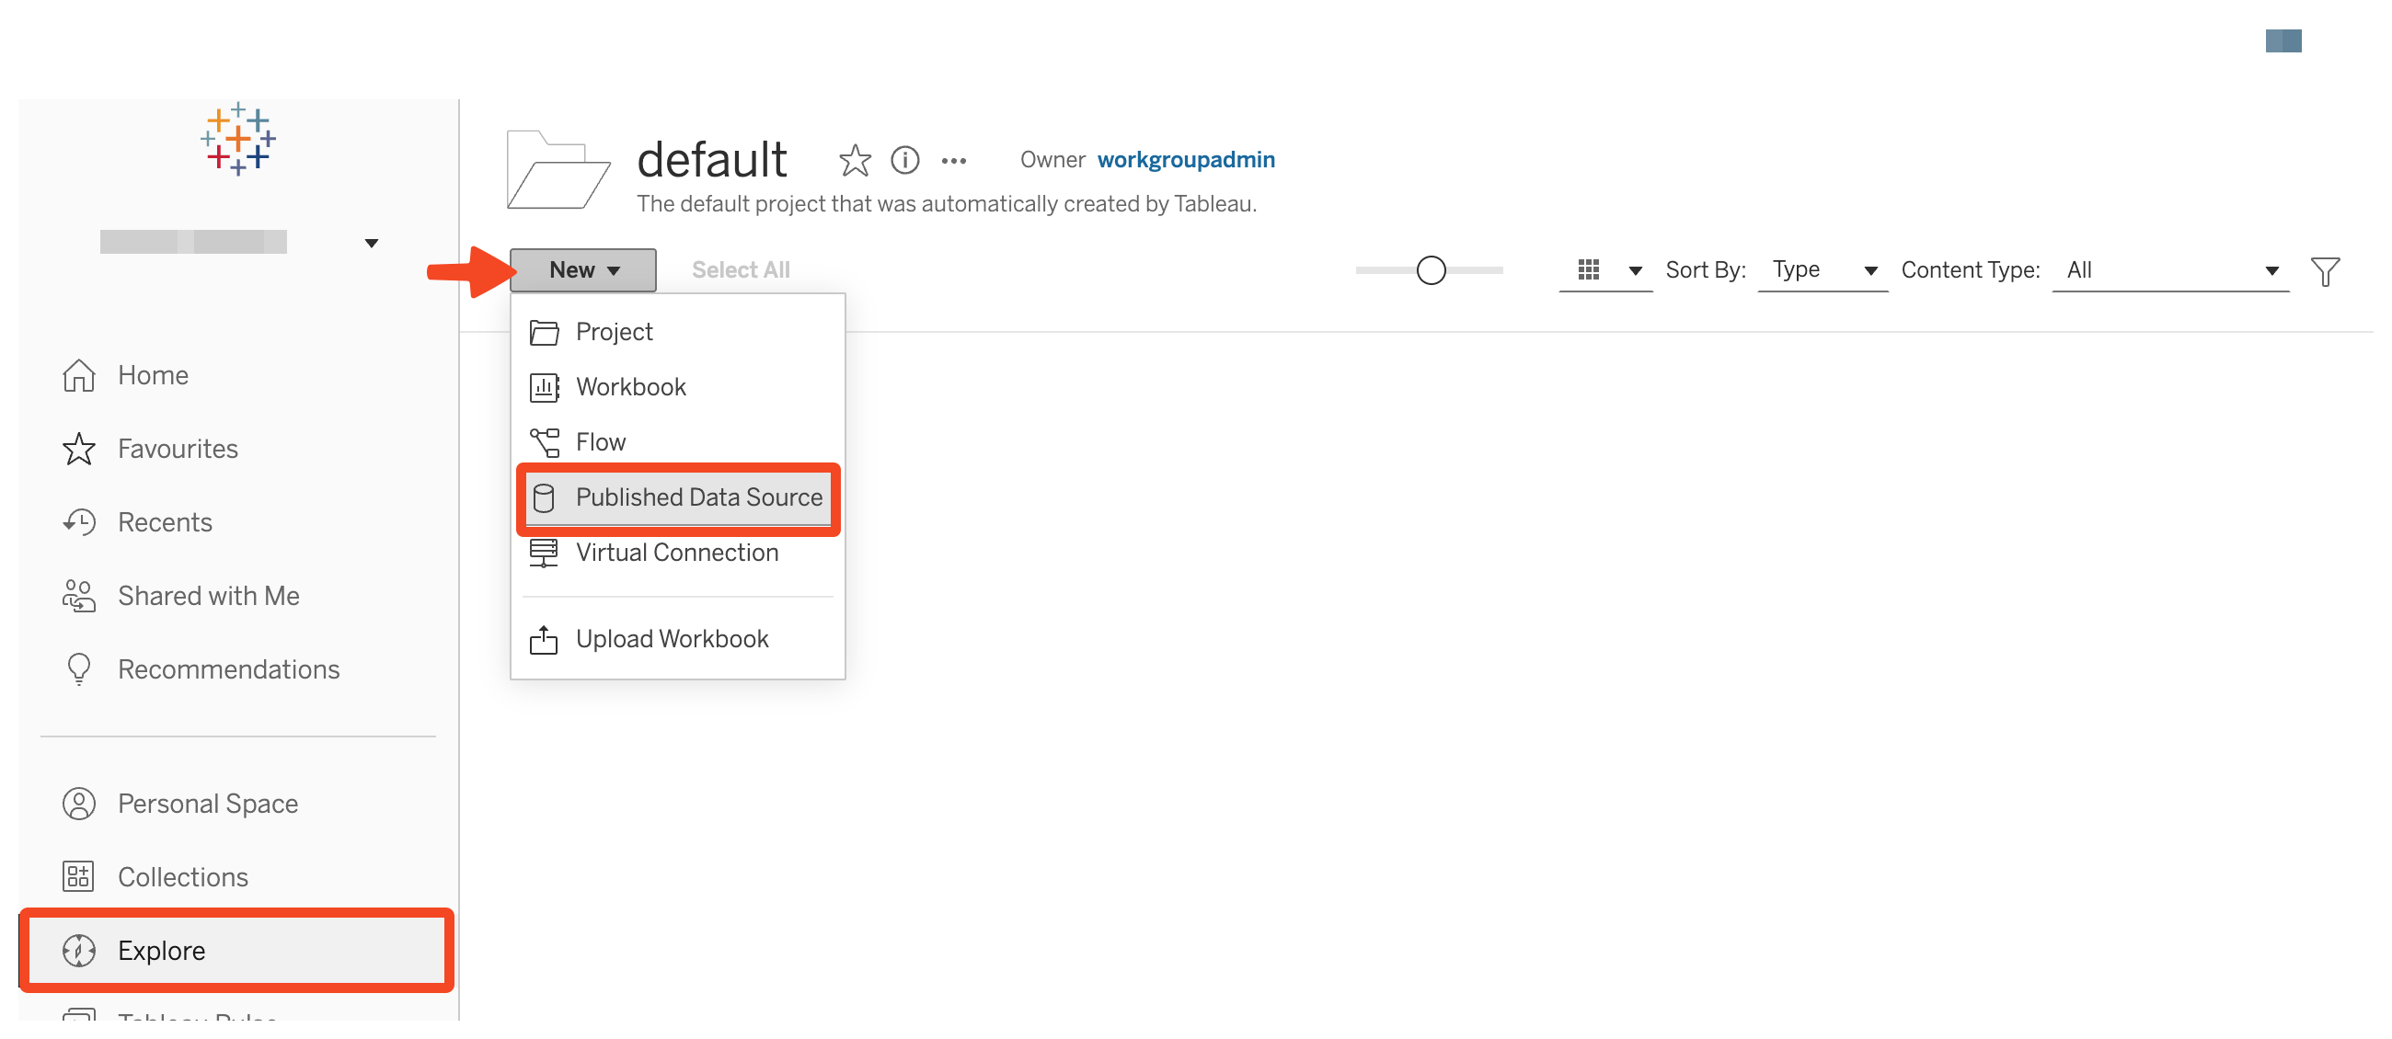Image resolution: width=2392 pixels, height=1039 pixels.
Task: Open the New dropdown button
Action: [x=583, y=270]
